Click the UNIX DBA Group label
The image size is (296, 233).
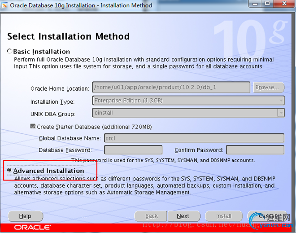click(x=52, y=114)
